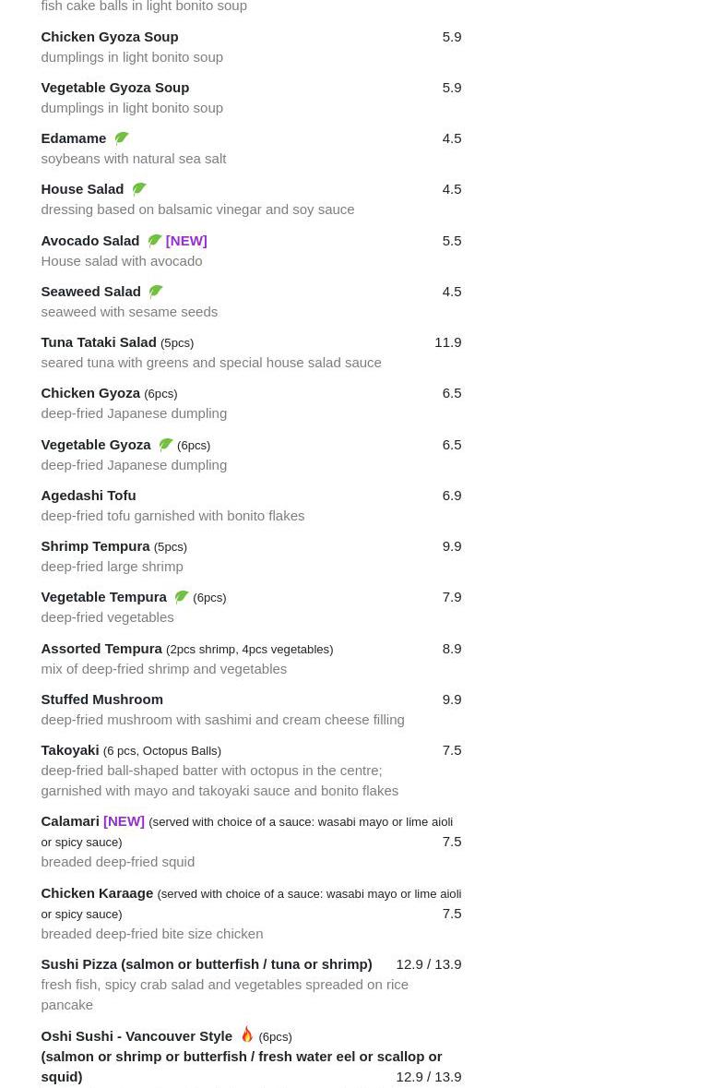Screen dimensions: 724x1088
Task: Click the Shrimp Tempura item name
Action: [95, 546]
